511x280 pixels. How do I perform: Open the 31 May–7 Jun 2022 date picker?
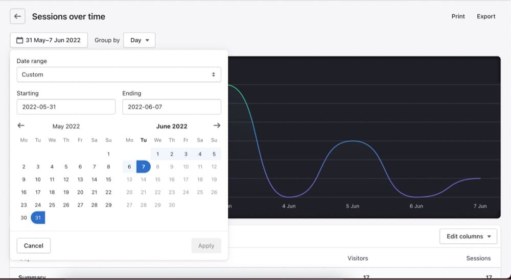tap(49, 40)
